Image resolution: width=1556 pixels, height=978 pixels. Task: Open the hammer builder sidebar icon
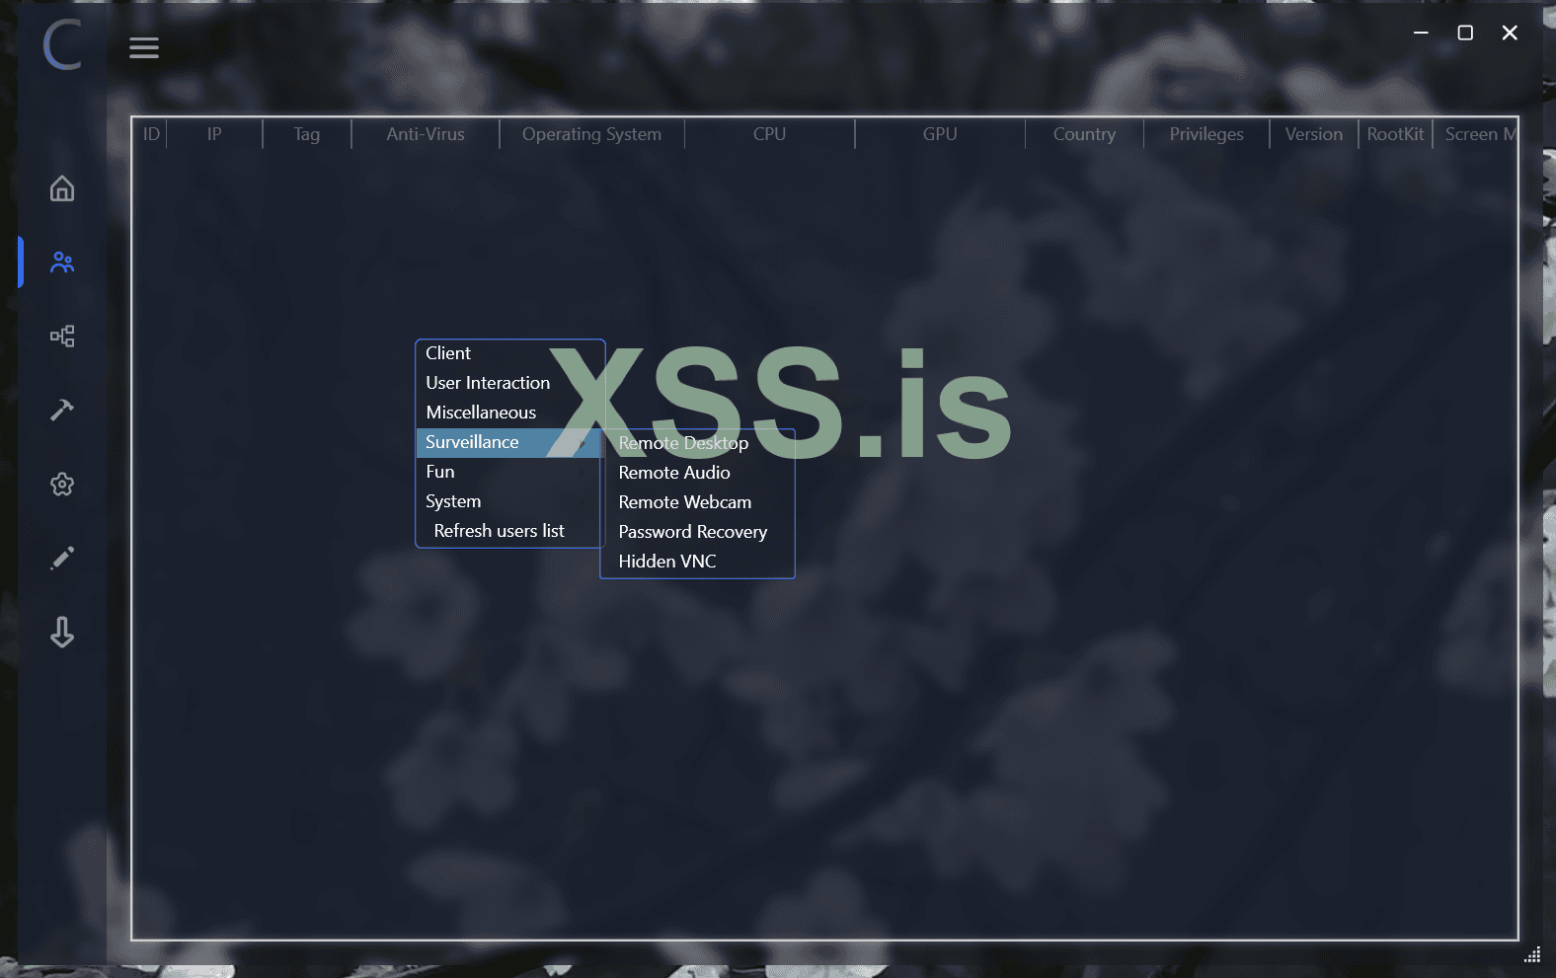[x=62, y=410]
